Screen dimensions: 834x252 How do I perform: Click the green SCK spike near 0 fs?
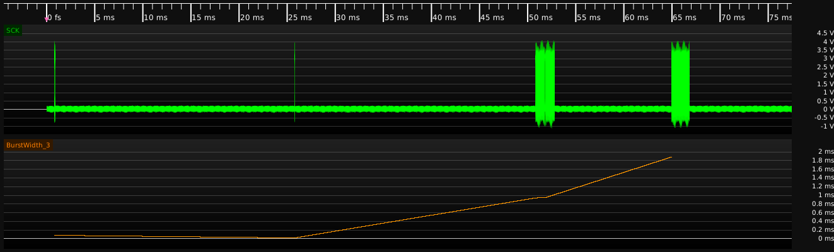click(55, 82)
